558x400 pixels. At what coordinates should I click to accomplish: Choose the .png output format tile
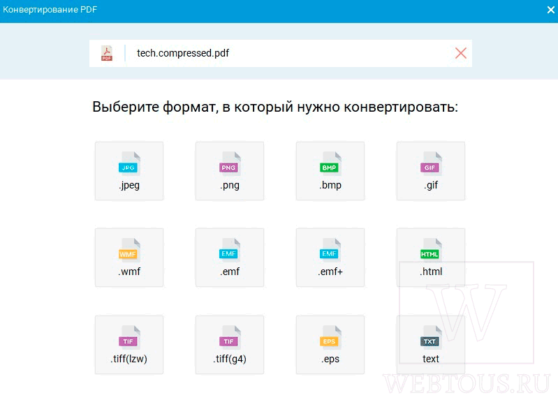(x=230, y=171)
